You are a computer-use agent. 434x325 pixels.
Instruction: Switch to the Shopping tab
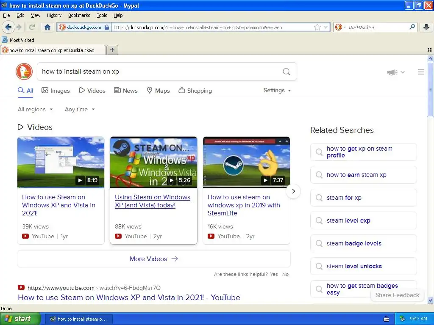coord(195,91)
